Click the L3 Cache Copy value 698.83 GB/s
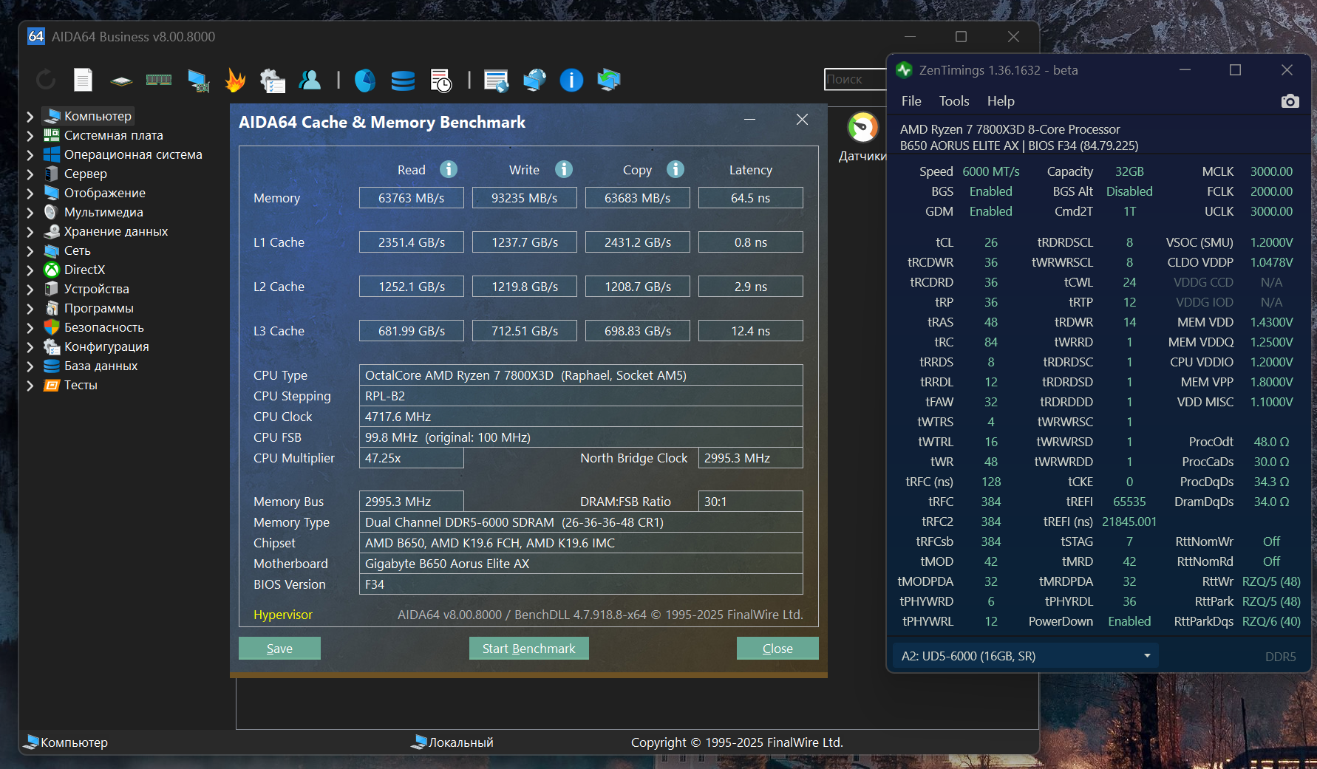This screenshot has height=769, width=1317. 638,331
